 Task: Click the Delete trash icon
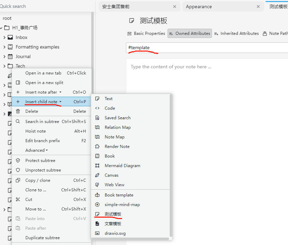tap(18, 111)
